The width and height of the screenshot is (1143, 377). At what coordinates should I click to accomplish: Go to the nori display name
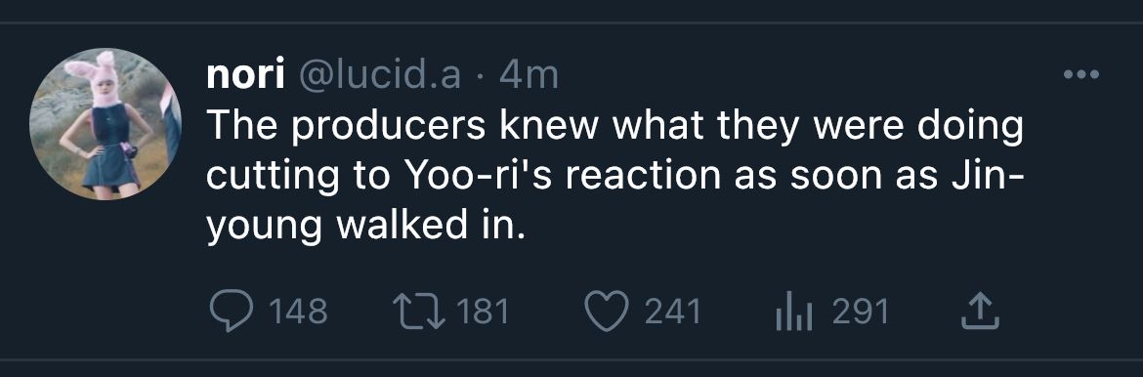click(245, 76)
